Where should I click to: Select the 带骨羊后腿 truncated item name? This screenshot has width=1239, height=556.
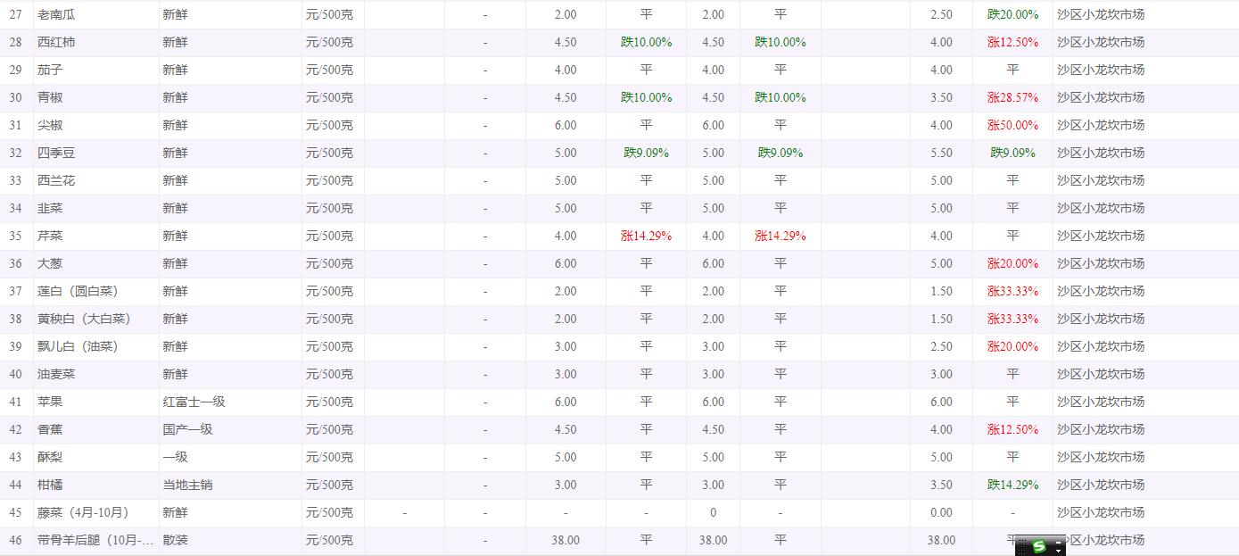click(x=95, y=540)
